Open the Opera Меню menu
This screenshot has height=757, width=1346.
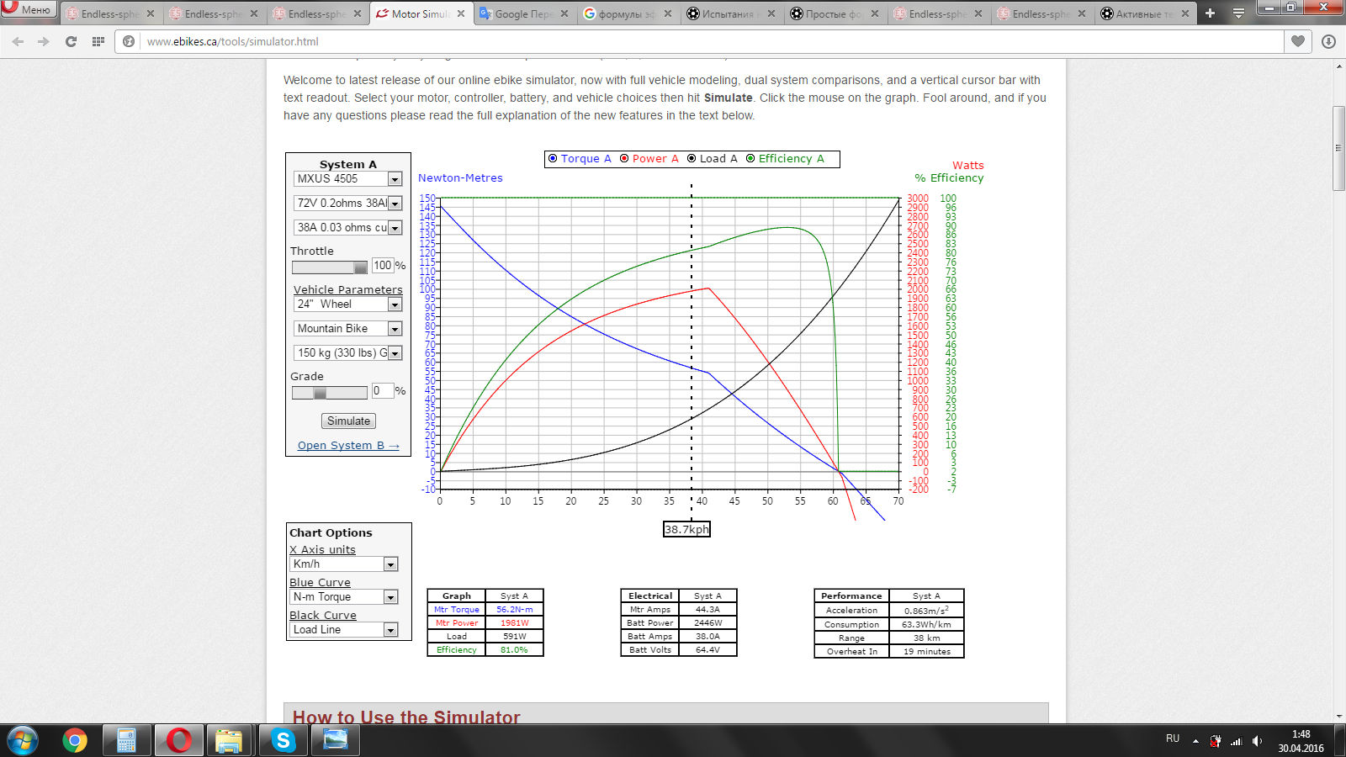pos(29,9)
